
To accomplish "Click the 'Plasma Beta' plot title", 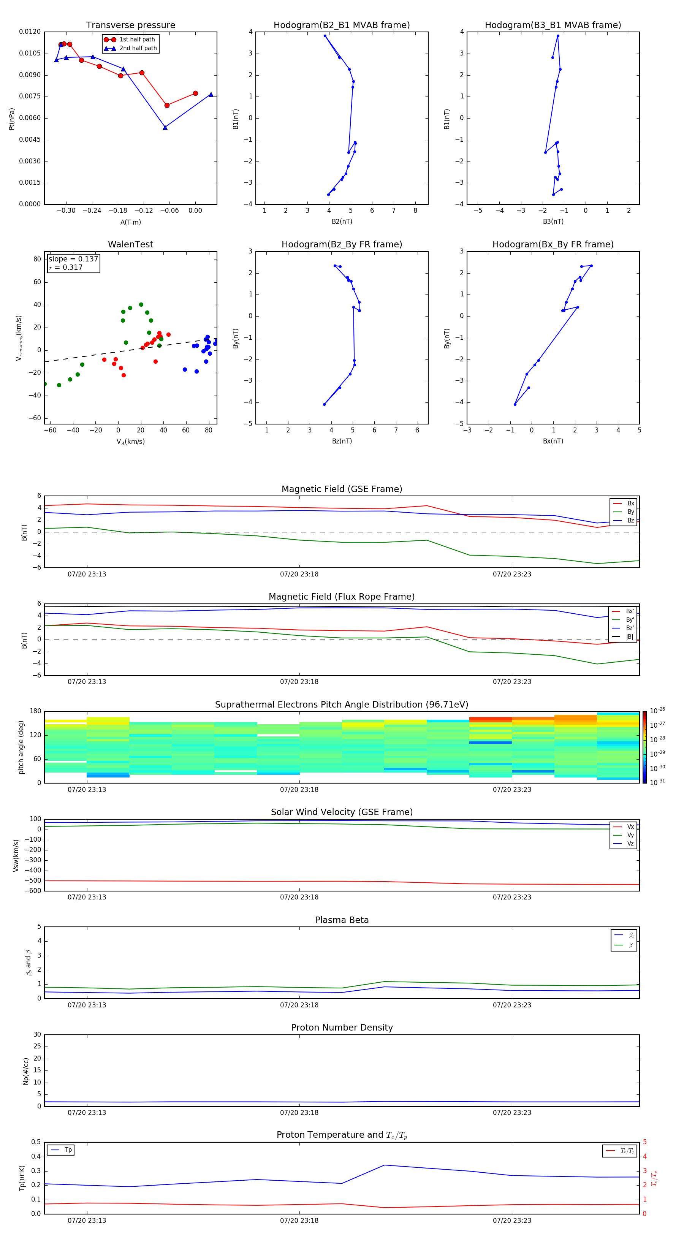I will 342,920.
